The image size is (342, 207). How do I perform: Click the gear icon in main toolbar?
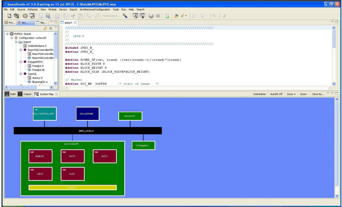(26, 16)
